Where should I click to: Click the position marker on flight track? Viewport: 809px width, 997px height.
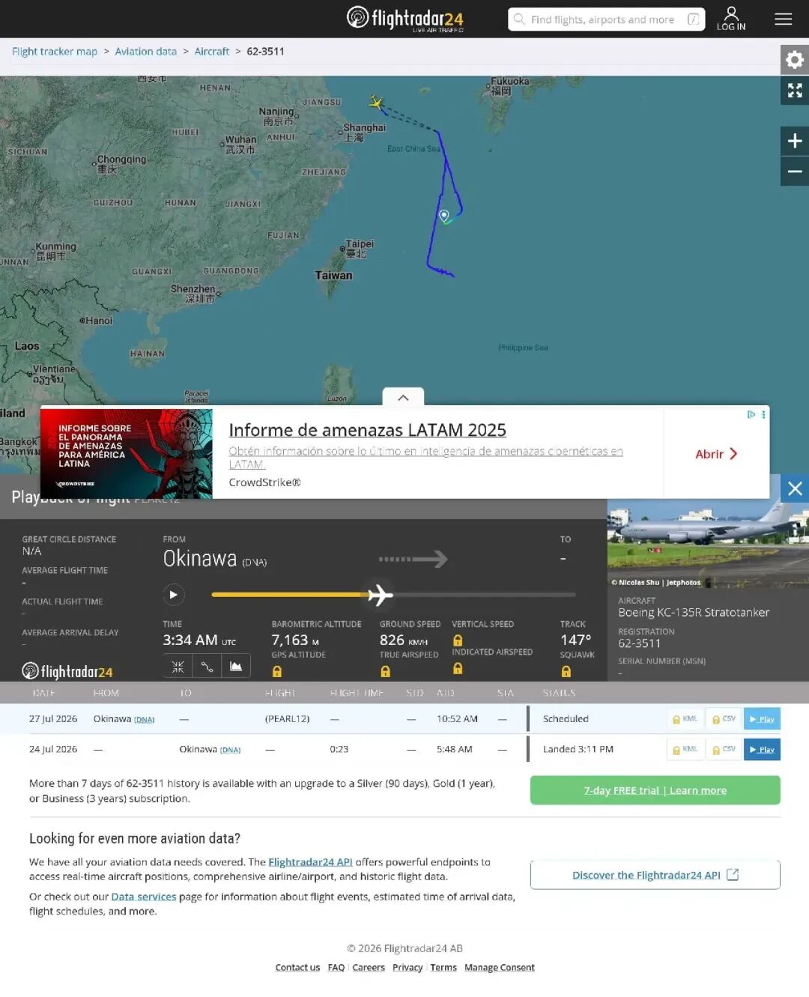pos(444,216)
